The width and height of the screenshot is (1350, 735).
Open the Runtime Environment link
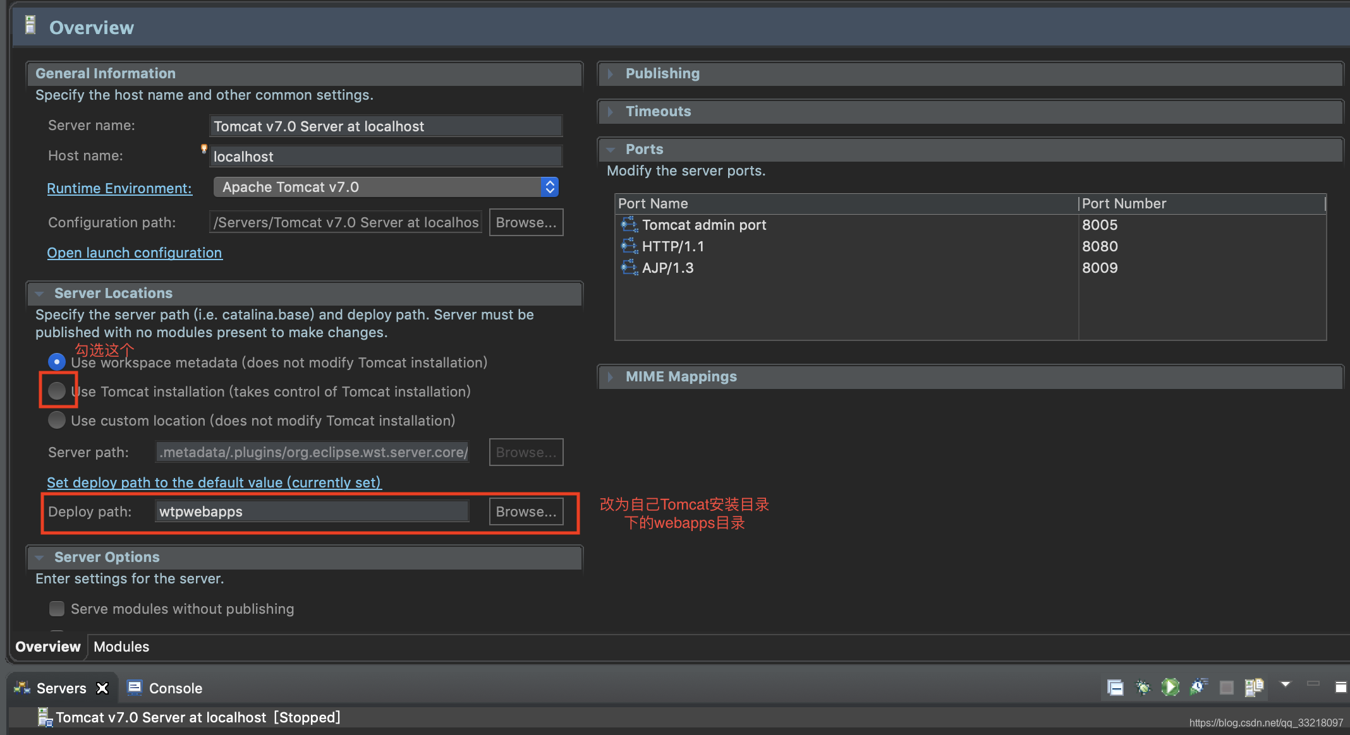coord(119,188)
